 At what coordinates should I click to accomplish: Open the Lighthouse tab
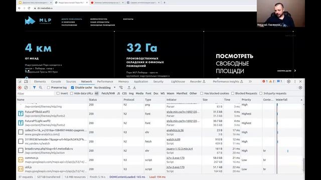click(178, 81)
